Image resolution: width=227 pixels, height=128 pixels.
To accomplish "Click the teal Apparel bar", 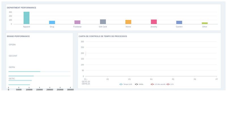I will pyautogui.click(x=26, y=18).
